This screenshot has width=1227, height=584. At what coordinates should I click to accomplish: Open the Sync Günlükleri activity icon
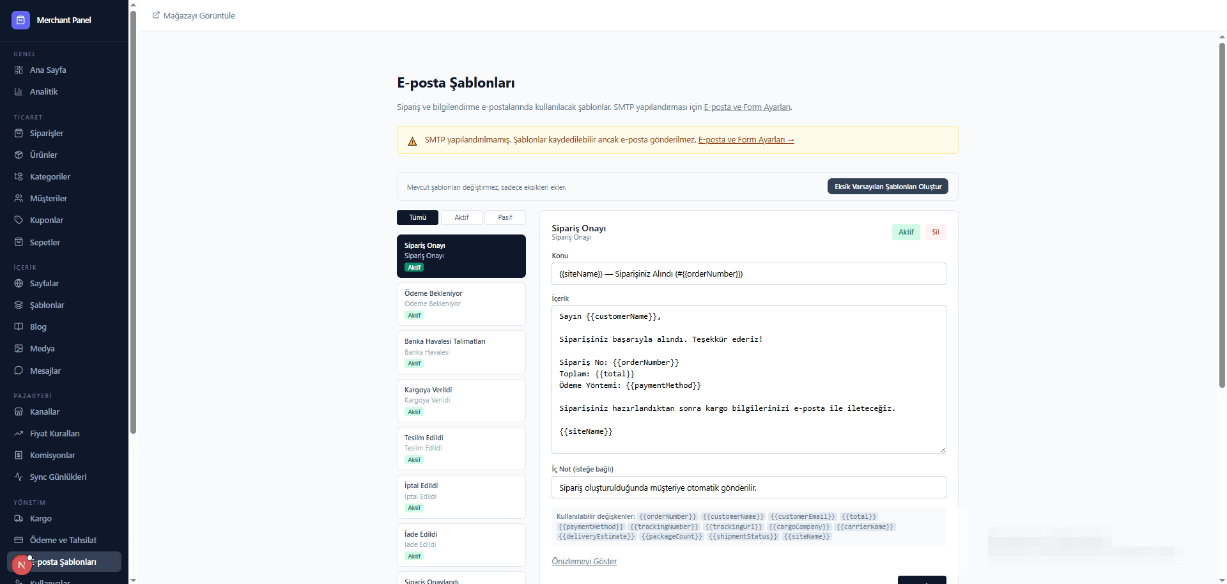pos(19,477)
